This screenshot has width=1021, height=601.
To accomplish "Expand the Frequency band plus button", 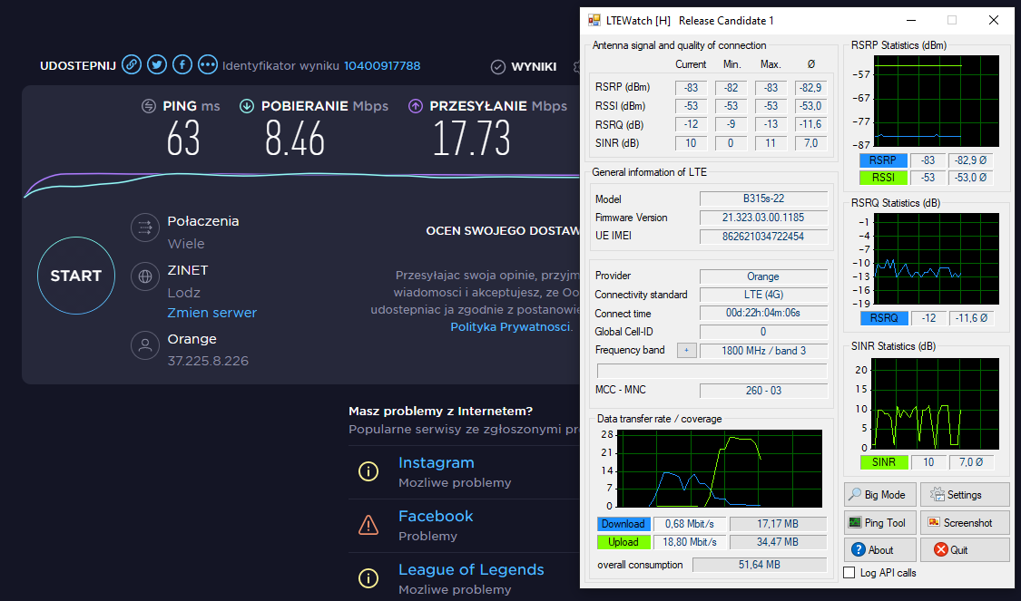I will point(686,351).
